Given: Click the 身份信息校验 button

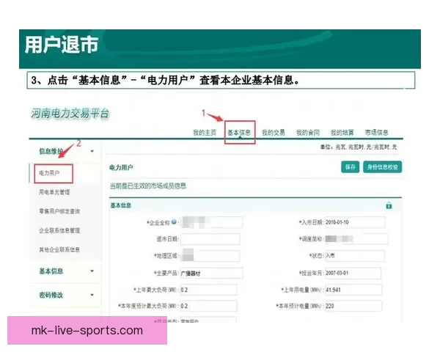Looking at the screenshot, I should (x=383, y=167).
